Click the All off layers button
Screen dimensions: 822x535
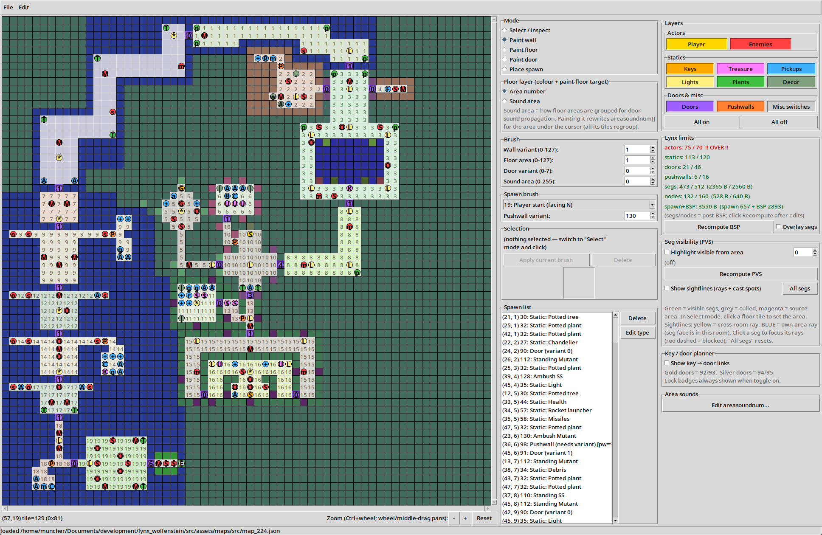click(x=780, y=122)
